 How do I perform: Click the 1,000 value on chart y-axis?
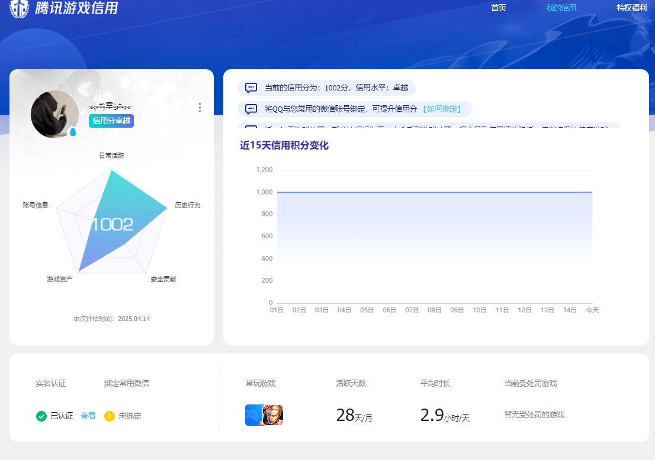(x=264, y=192)
